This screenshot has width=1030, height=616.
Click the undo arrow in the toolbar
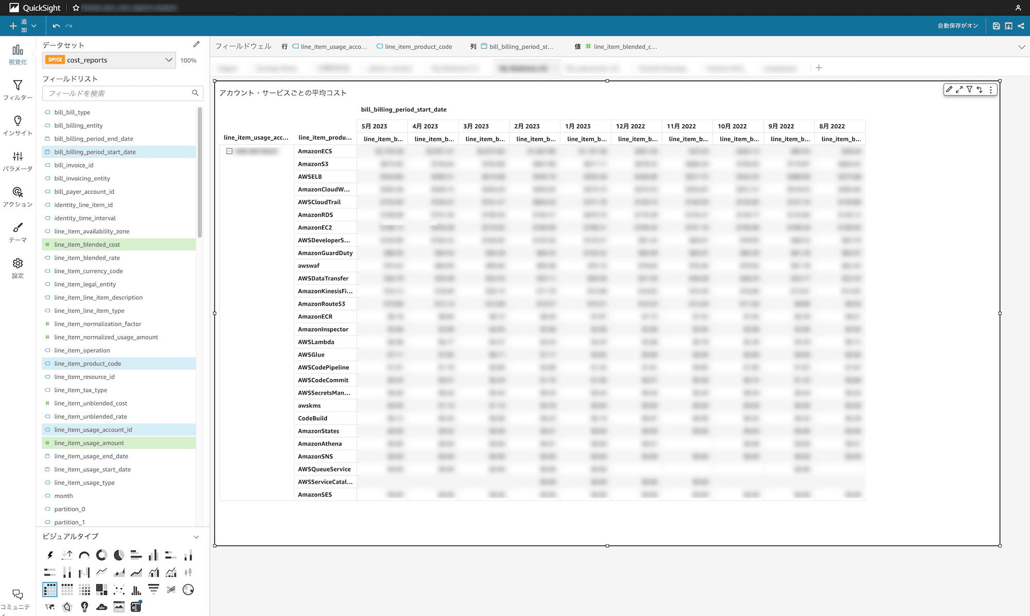point(56,26)
